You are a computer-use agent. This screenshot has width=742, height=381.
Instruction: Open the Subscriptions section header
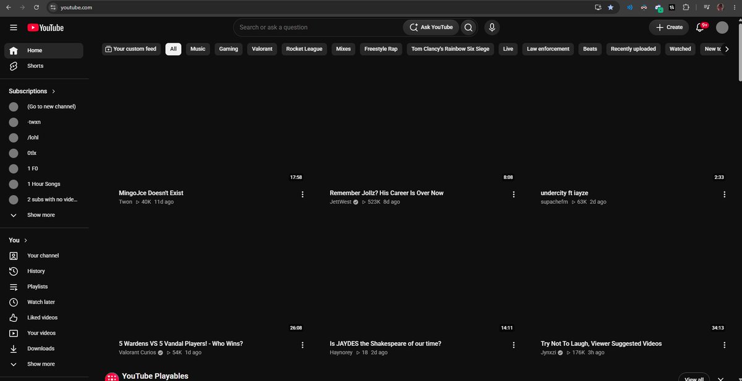(x=32, y=91)
